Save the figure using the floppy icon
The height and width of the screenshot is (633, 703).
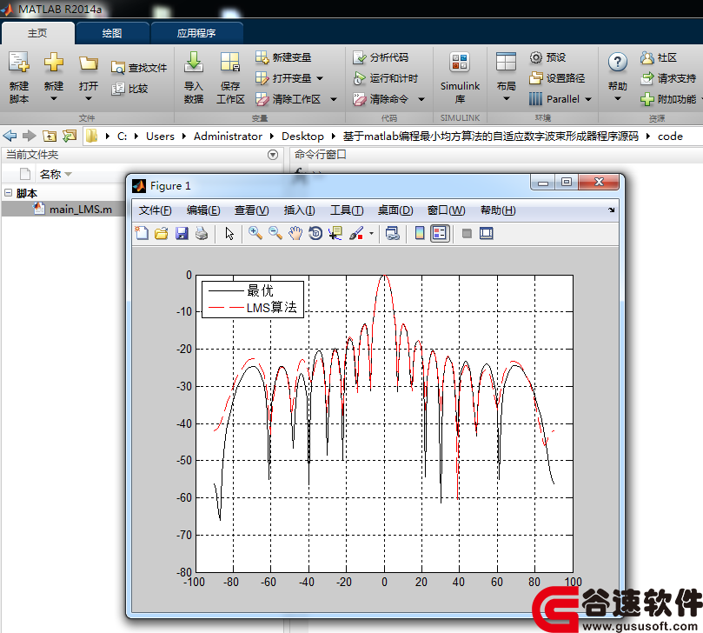click(x=182, y=233)
